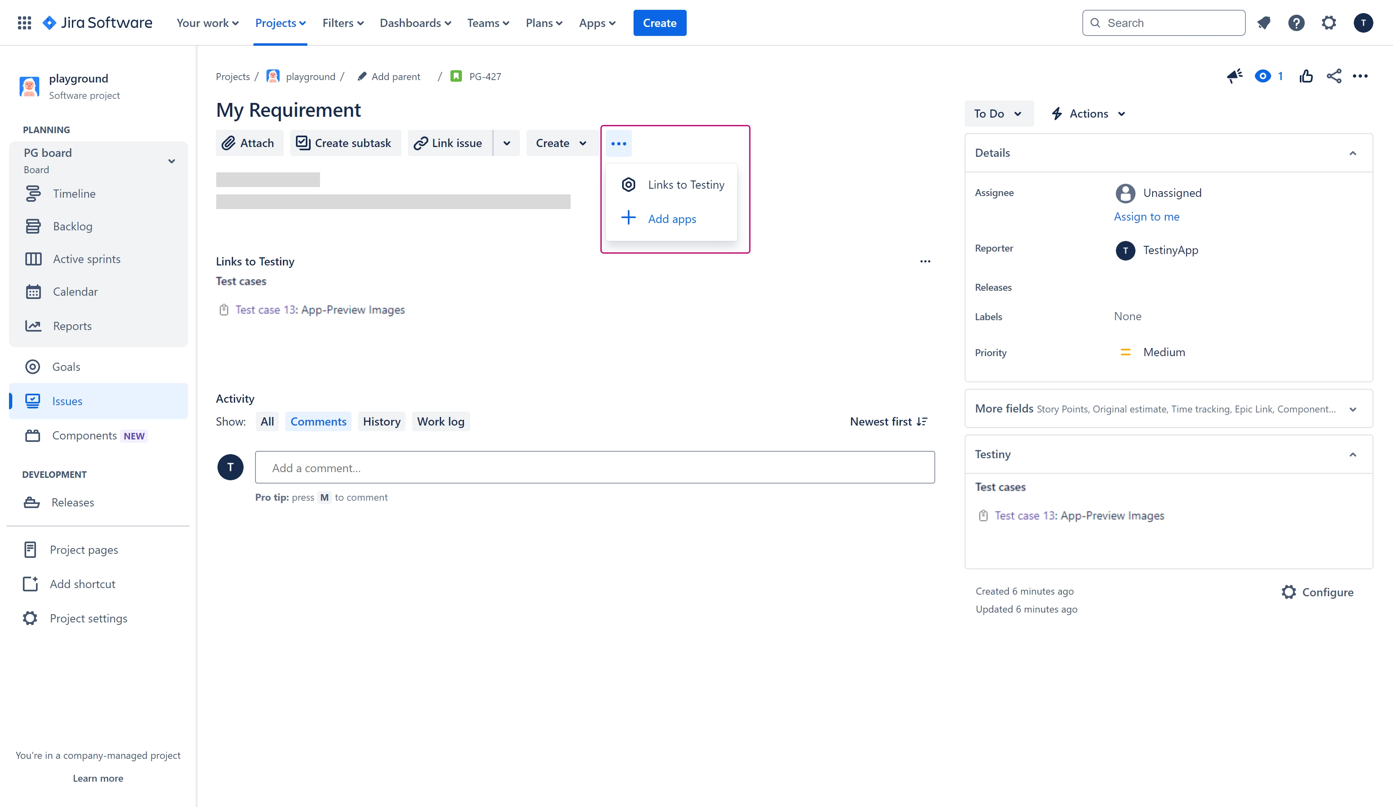The width and height of the screenshot is (1393, 807).
Task: Click the Attach paperclip button
Action: 249,143
